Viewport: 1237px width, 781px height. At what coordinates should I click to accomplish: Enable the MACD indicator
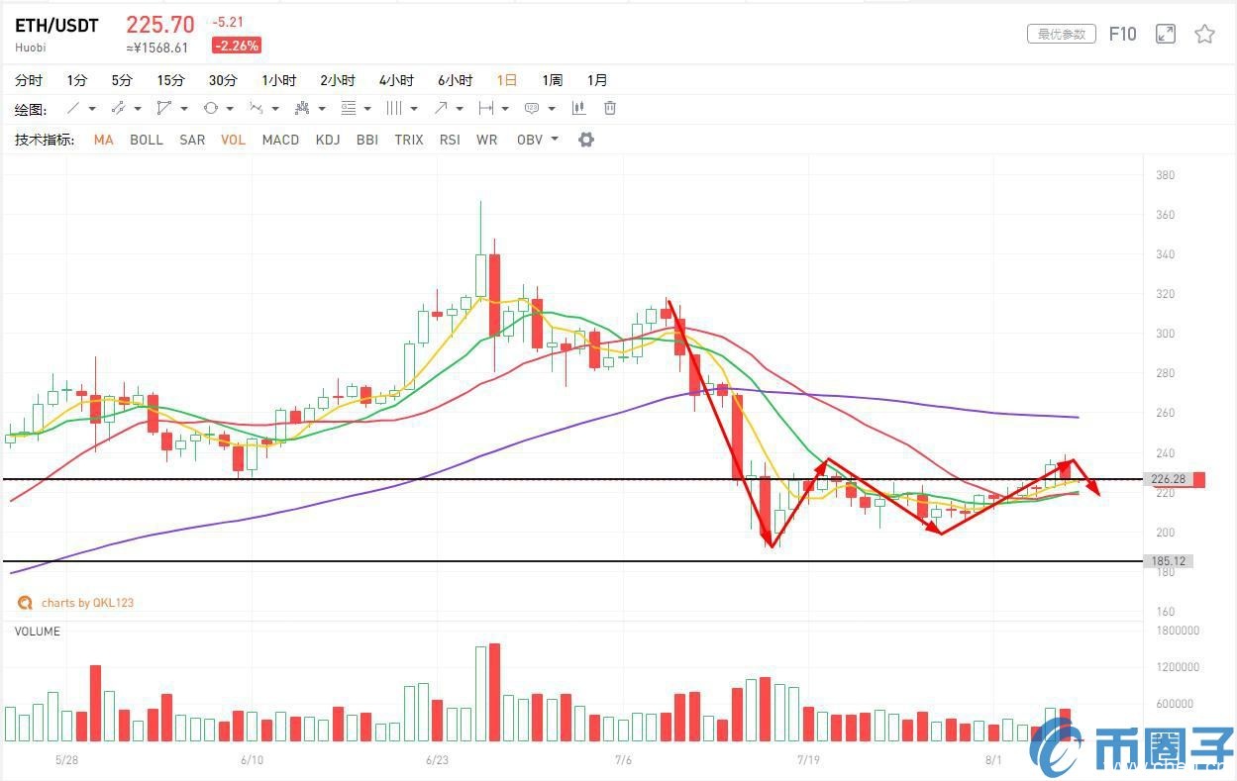(x=280, y=140)
